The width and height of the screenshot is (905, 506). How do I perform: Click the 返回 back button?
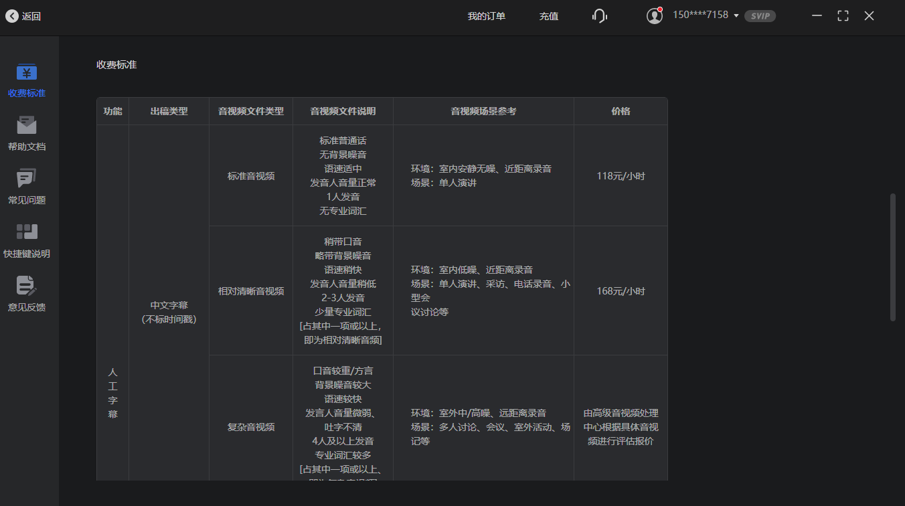(25, 16)
